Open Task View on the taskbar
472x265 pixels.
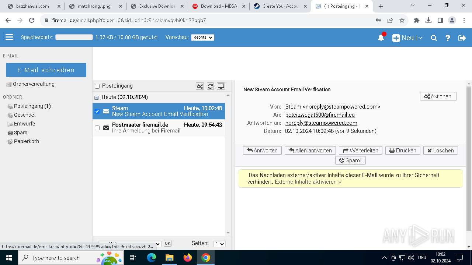[133, 258]
